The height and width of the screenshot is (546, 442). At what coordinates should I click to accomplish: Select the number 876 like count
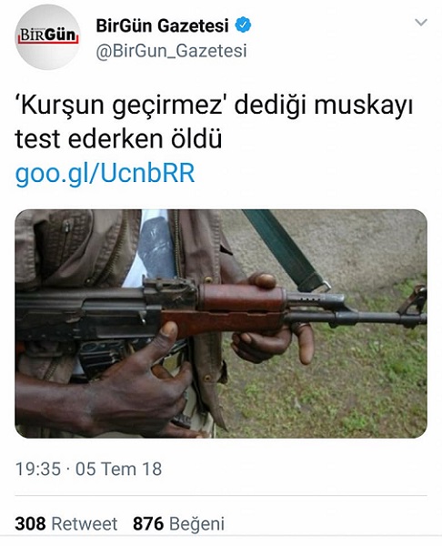point(148,524)
